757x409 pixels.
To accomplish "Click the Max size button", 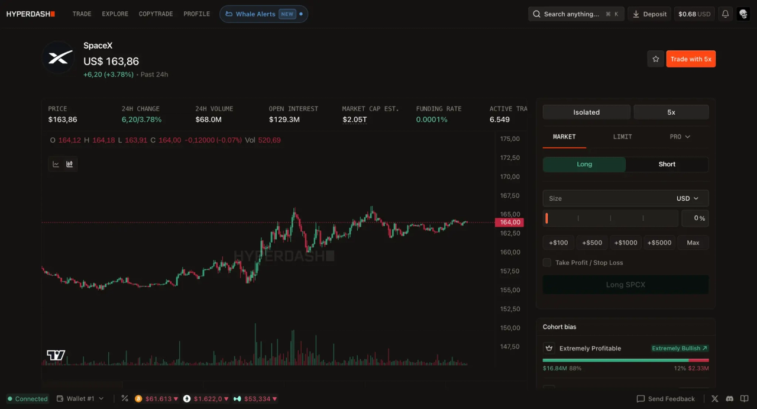I will 693,243.
